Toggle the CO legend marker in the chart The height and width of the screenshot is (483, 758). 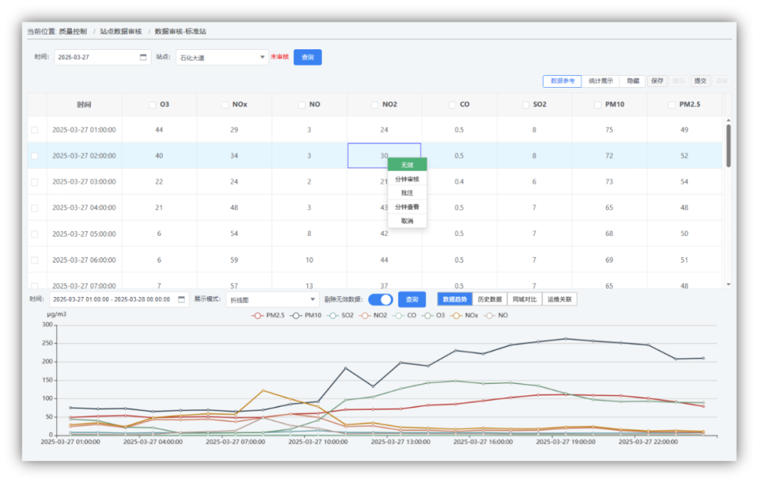[x=399, y=315]
